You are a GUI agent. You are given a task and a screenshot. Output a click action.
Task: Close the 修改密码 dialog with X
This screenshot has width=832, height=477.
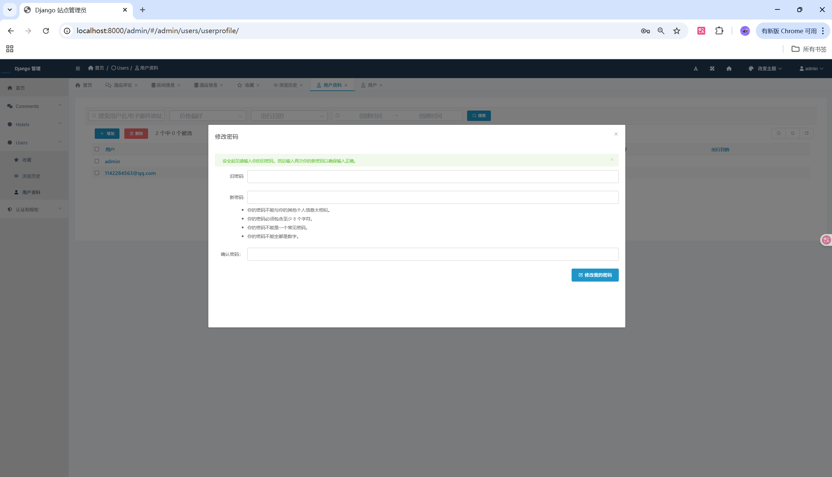tap(616, 134)
